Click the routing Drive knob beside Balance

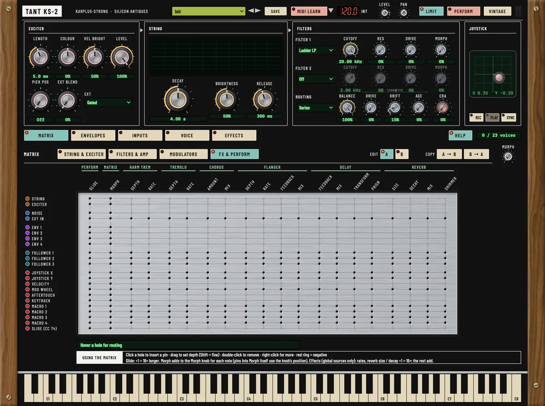[371, 108]
